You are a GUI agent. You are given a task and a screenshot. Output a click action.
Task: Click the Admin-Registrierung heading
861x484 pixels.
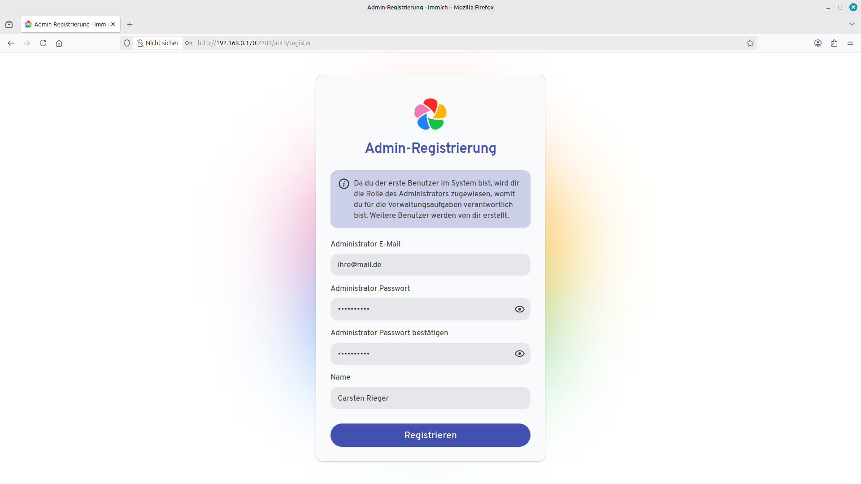click(x=430, y=148)
